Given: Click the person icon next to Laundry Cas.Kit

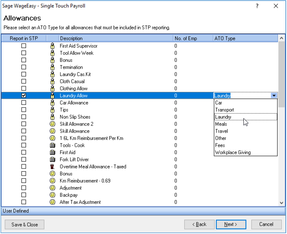Looking at the screenshot, I should [52, 74].
